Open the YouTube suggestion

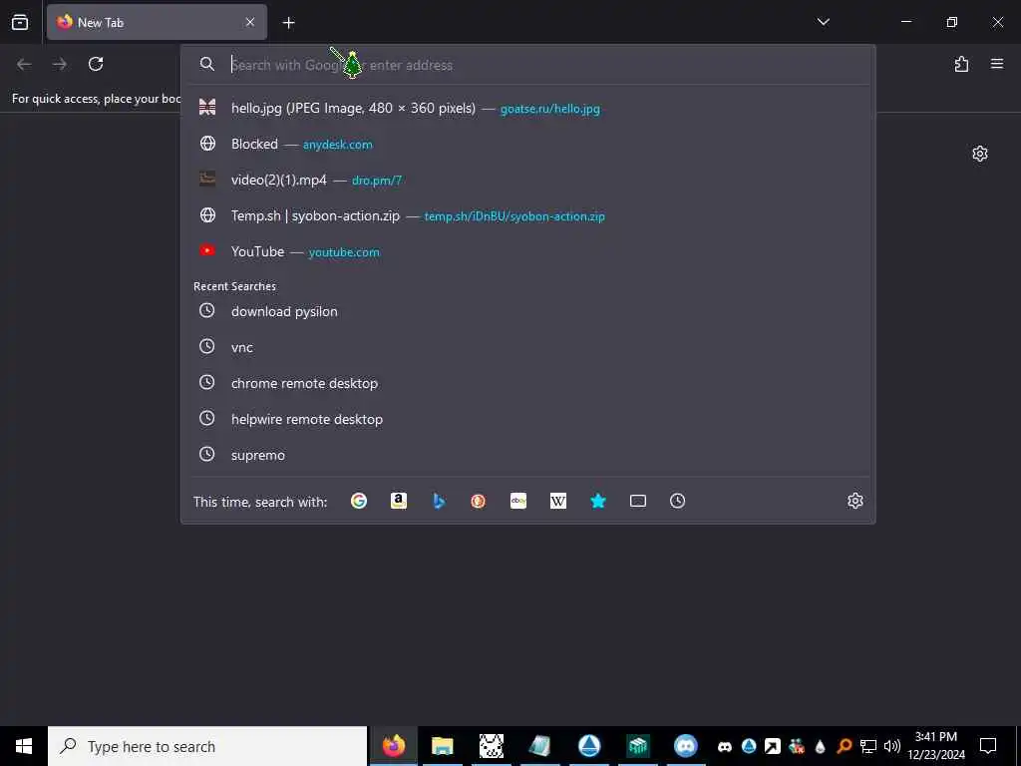(x=528, y=251)
